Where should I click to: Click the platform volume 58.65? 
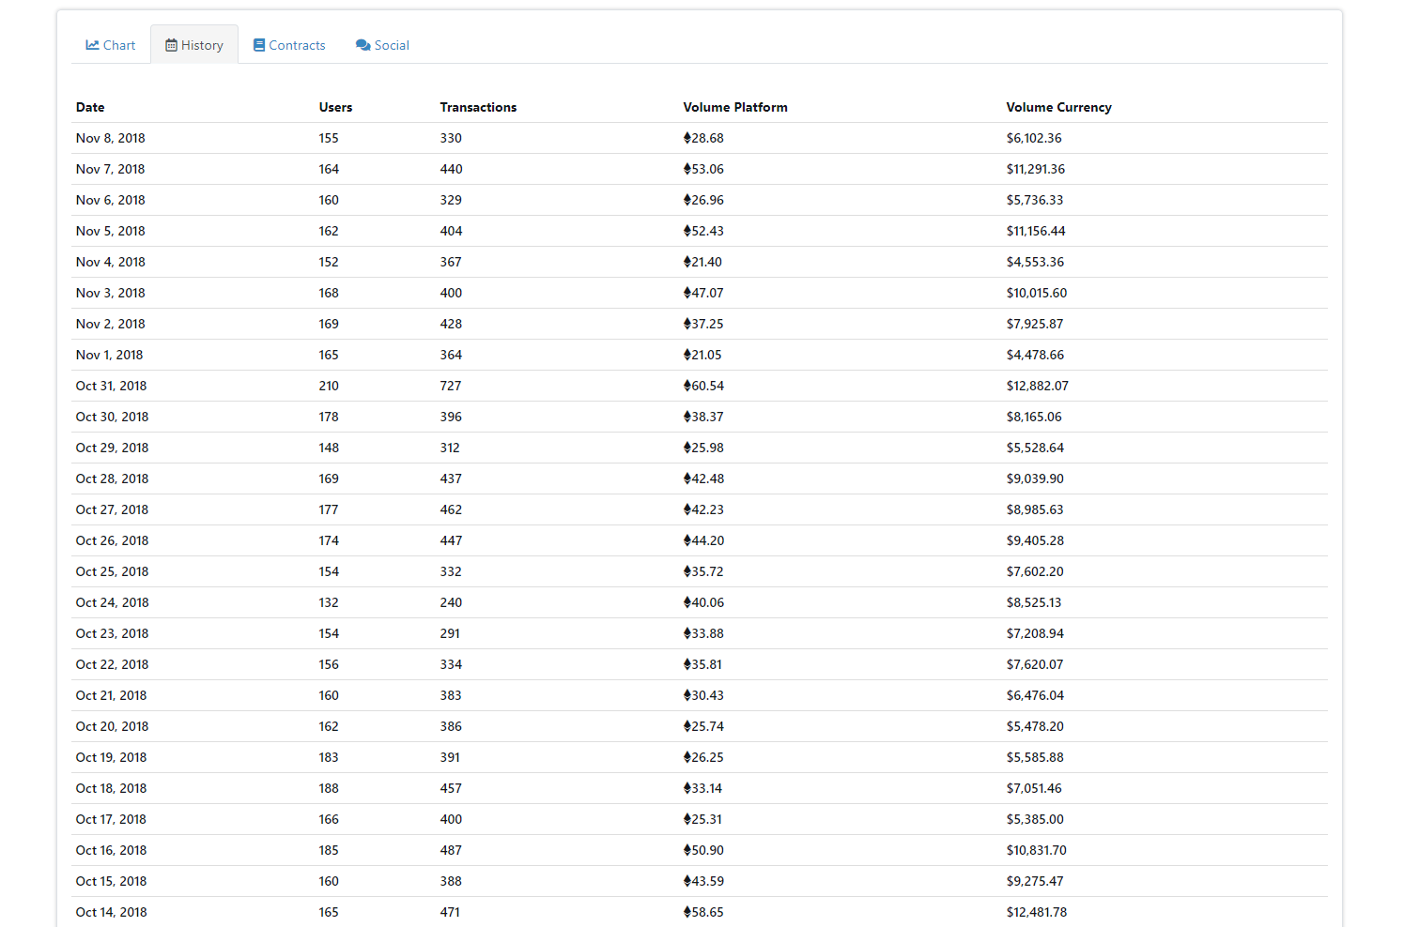704,912
